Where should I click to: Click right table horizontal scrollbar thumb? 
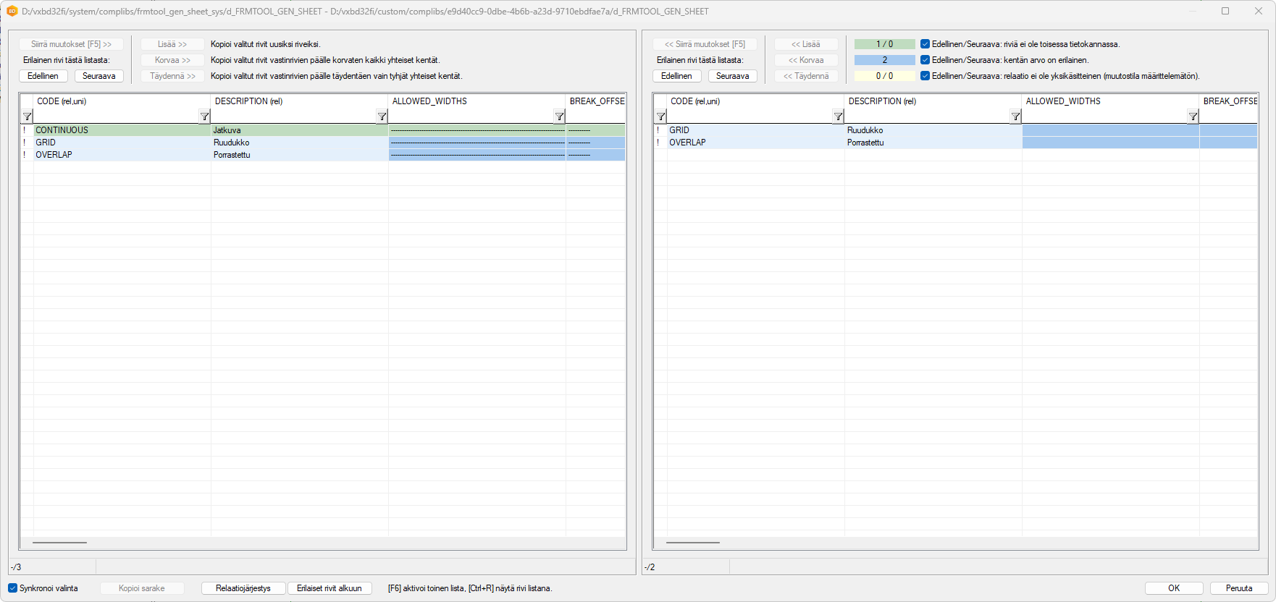(693, 542)
